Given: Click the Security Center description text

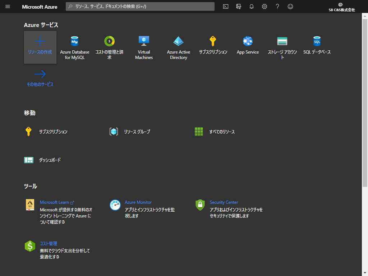Looking at the screenshot, I should (236, 213).
